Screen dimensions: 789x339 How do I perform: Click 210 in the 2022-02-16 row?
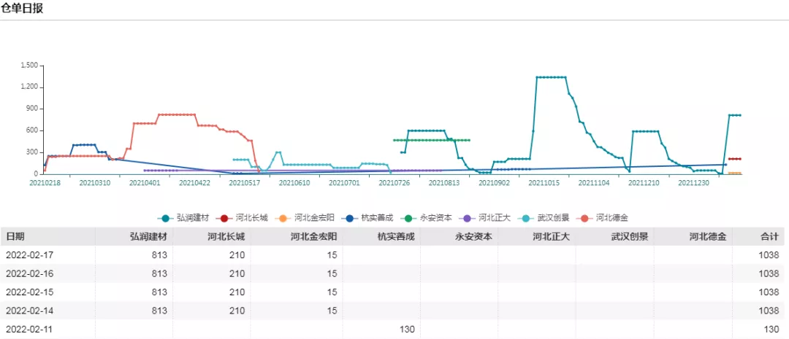tap(237, 273)
